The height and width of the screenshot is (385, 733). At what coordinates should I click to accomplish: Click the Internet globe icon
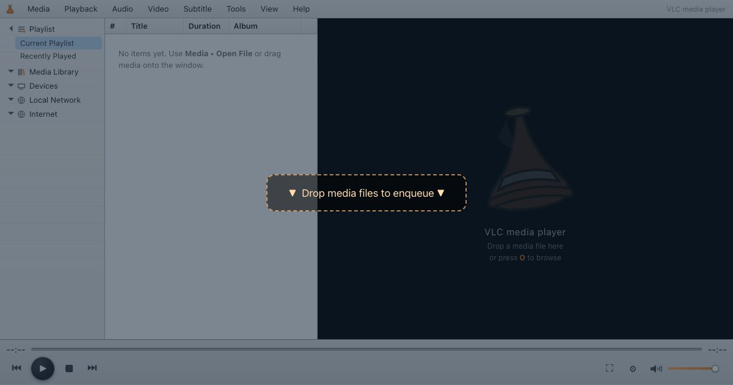[x=21, y=114]
